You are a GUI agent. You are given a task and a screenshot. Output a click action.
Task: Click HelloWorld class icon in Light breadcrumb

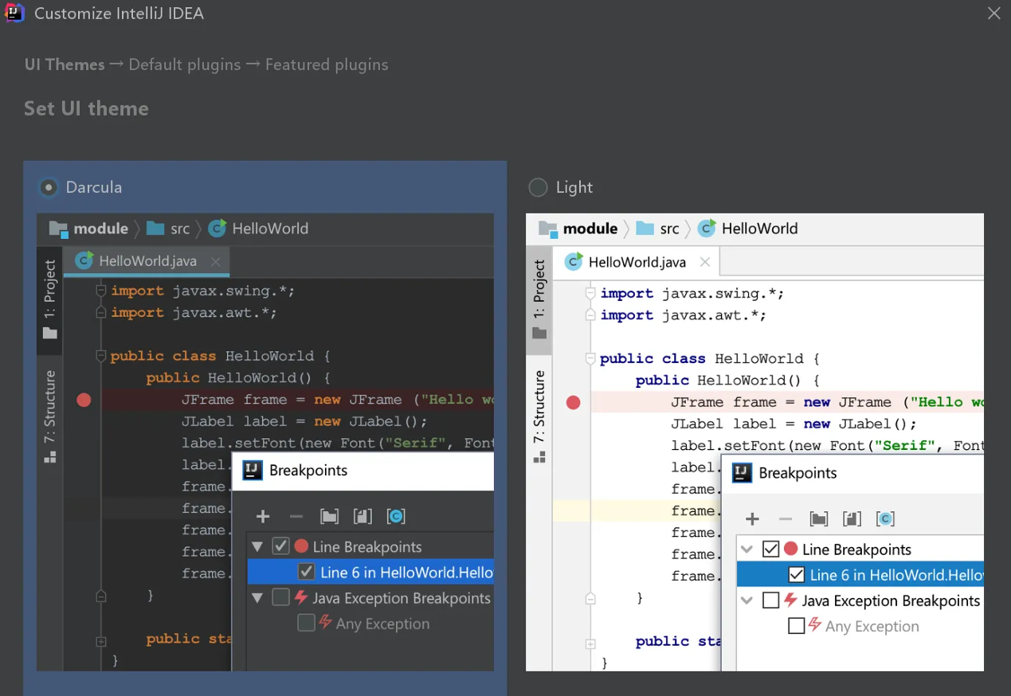click(707, 229)
